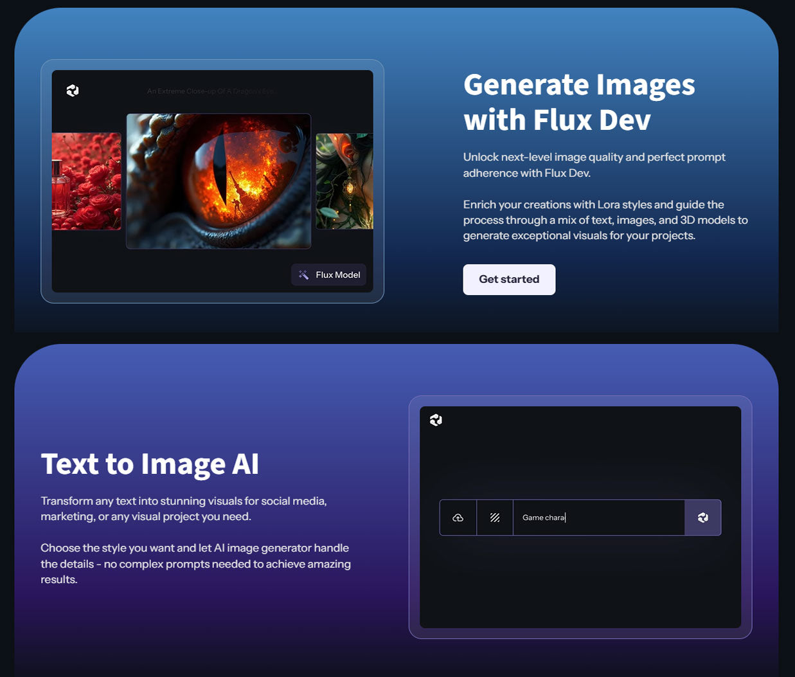Image resolution: width=795 pixels, height=677 pixels.
Task: Click the magic wand icon on Flux Model badge
Action: pos(303,275)
